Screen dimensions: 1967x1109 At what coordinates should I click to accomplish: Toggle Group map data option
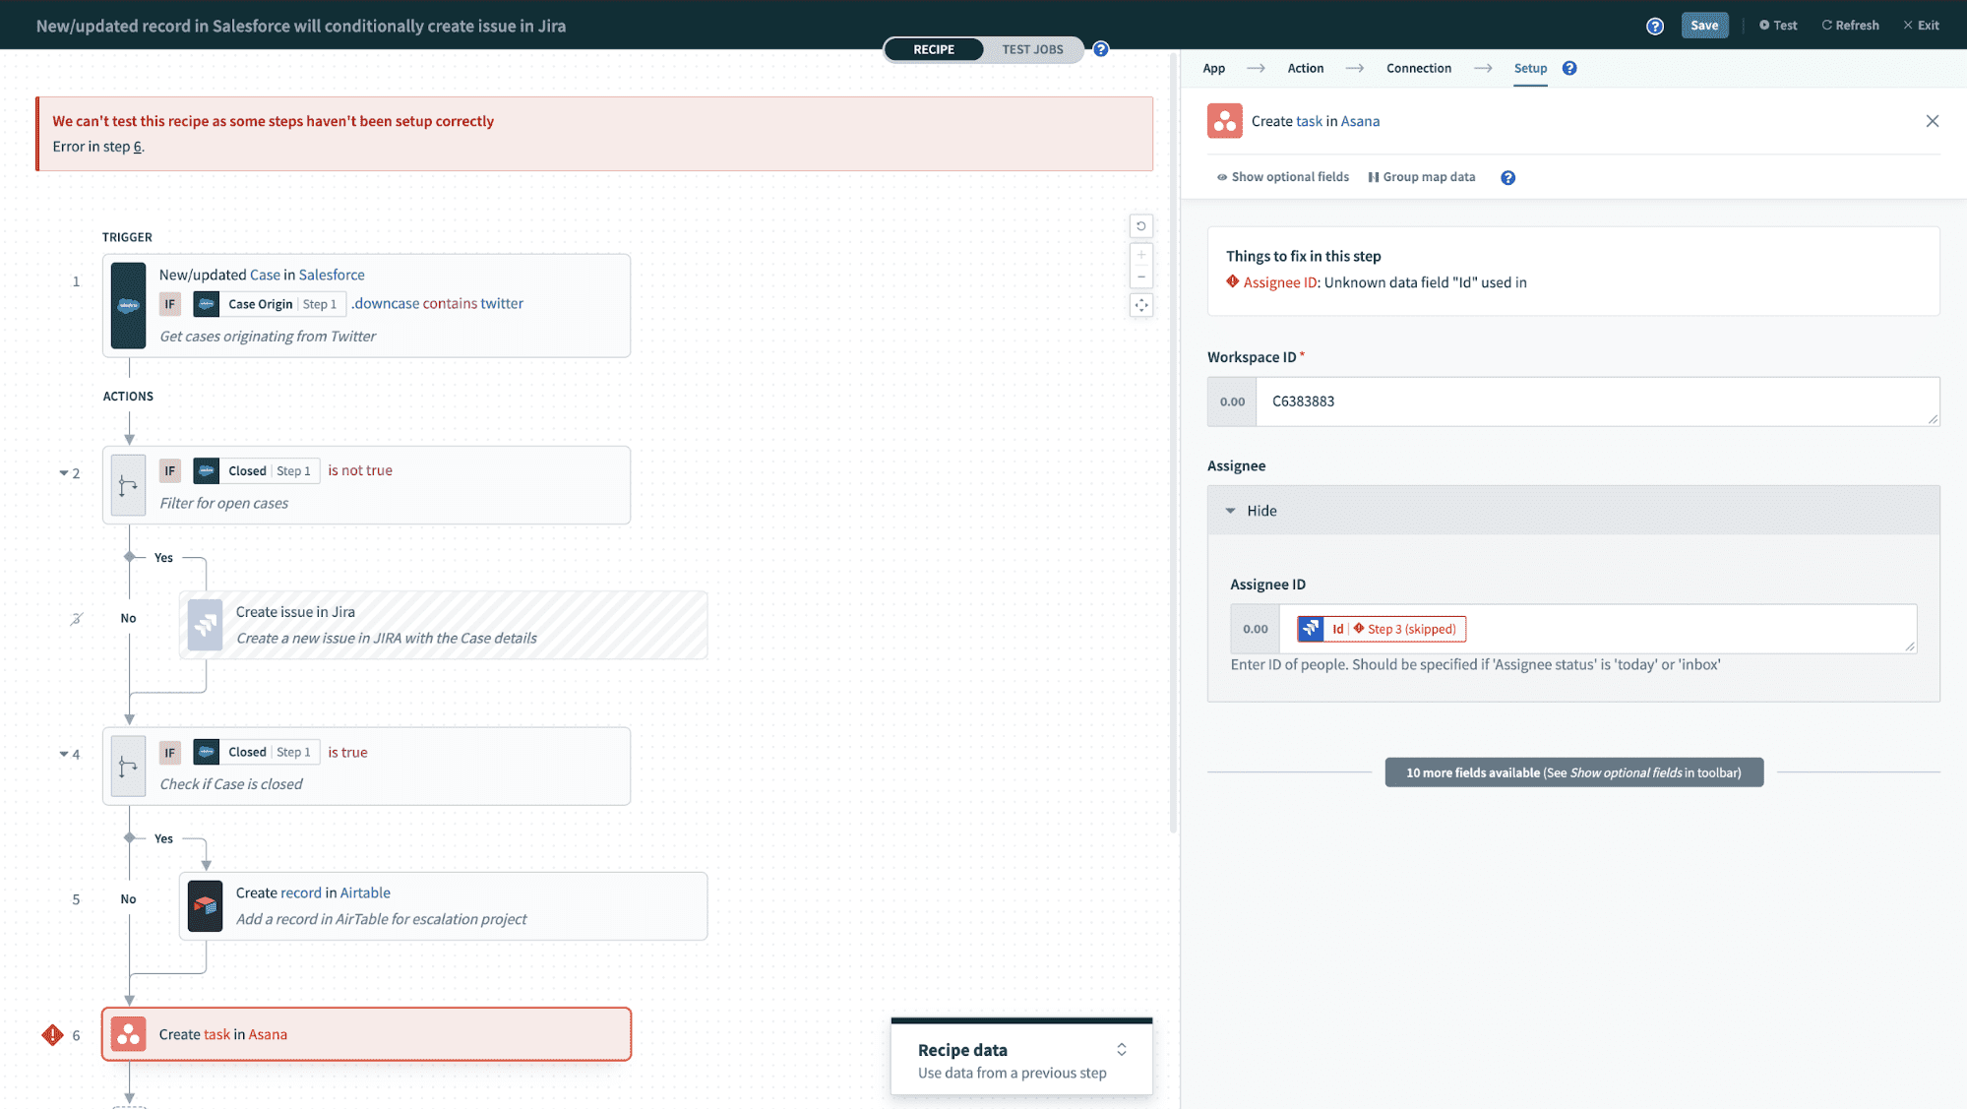click(1422, 177)
